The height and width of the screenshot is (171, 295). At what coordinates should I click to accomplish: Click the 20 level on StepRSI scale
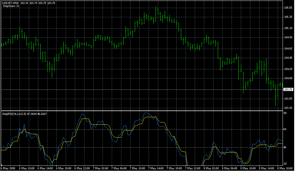click(284, 164)
